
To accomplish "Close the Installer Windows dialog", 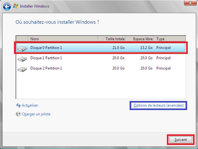I will [x=190, y=3].
